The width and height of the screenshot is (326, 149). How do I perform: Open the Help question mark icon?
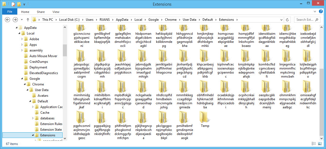320,12
